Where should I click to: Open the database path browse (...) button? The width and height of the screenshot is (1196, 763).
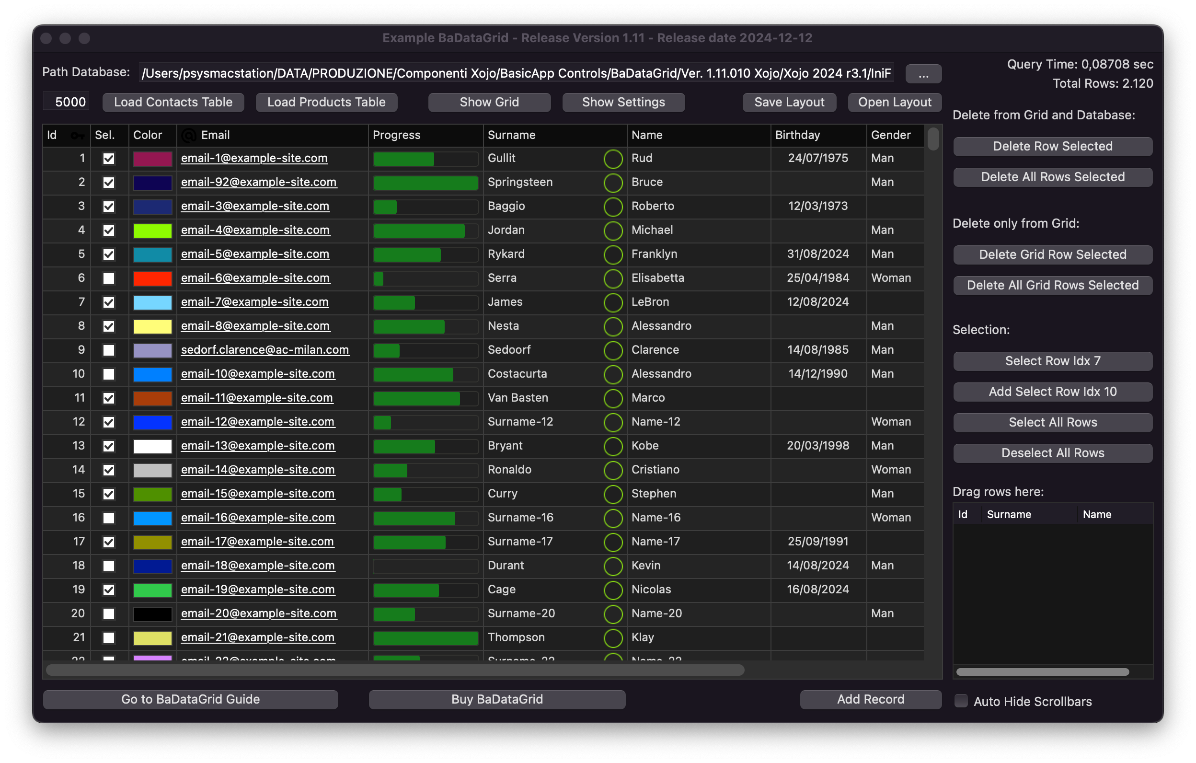923,74
